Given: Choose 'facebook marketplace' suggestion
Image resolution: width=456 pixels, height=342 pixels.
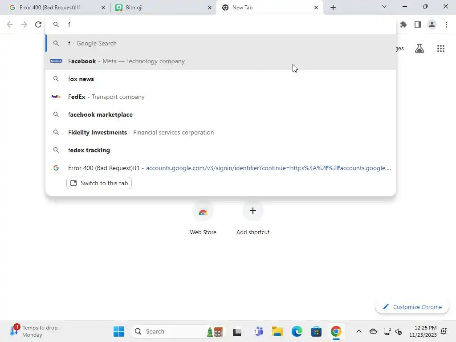Looking at the screenshot, I should coord(221,114).
